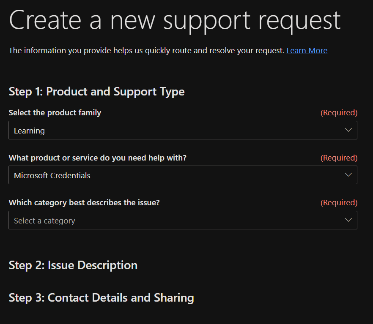Viewport: 373px width, 324px height.
Task: Click the chevron beside Microsoft Credentials
Action: coord(348,175)
